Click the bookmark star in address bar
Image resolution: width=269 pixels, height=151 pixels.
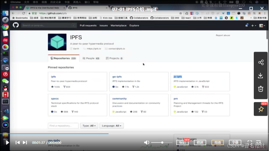click(181, 13)
